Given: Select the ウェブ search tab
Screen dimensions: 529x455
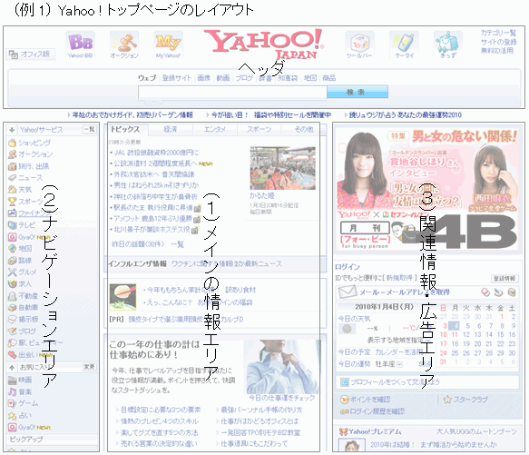Looking at the screenshot, I should 147,78.
